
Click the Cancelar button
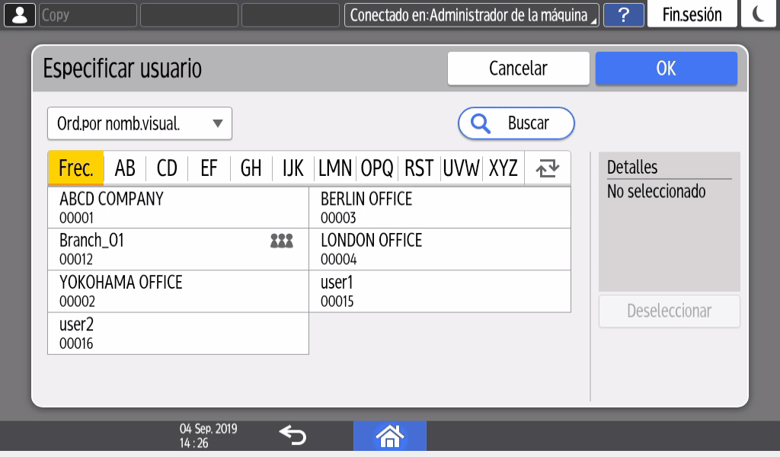coord(518,69)
